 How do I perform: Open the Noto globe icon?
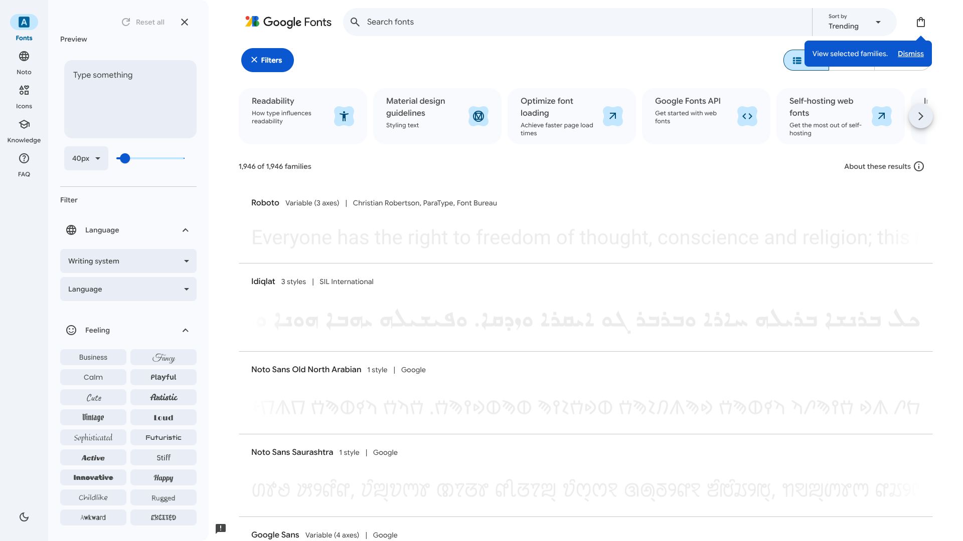pos(24,56)
